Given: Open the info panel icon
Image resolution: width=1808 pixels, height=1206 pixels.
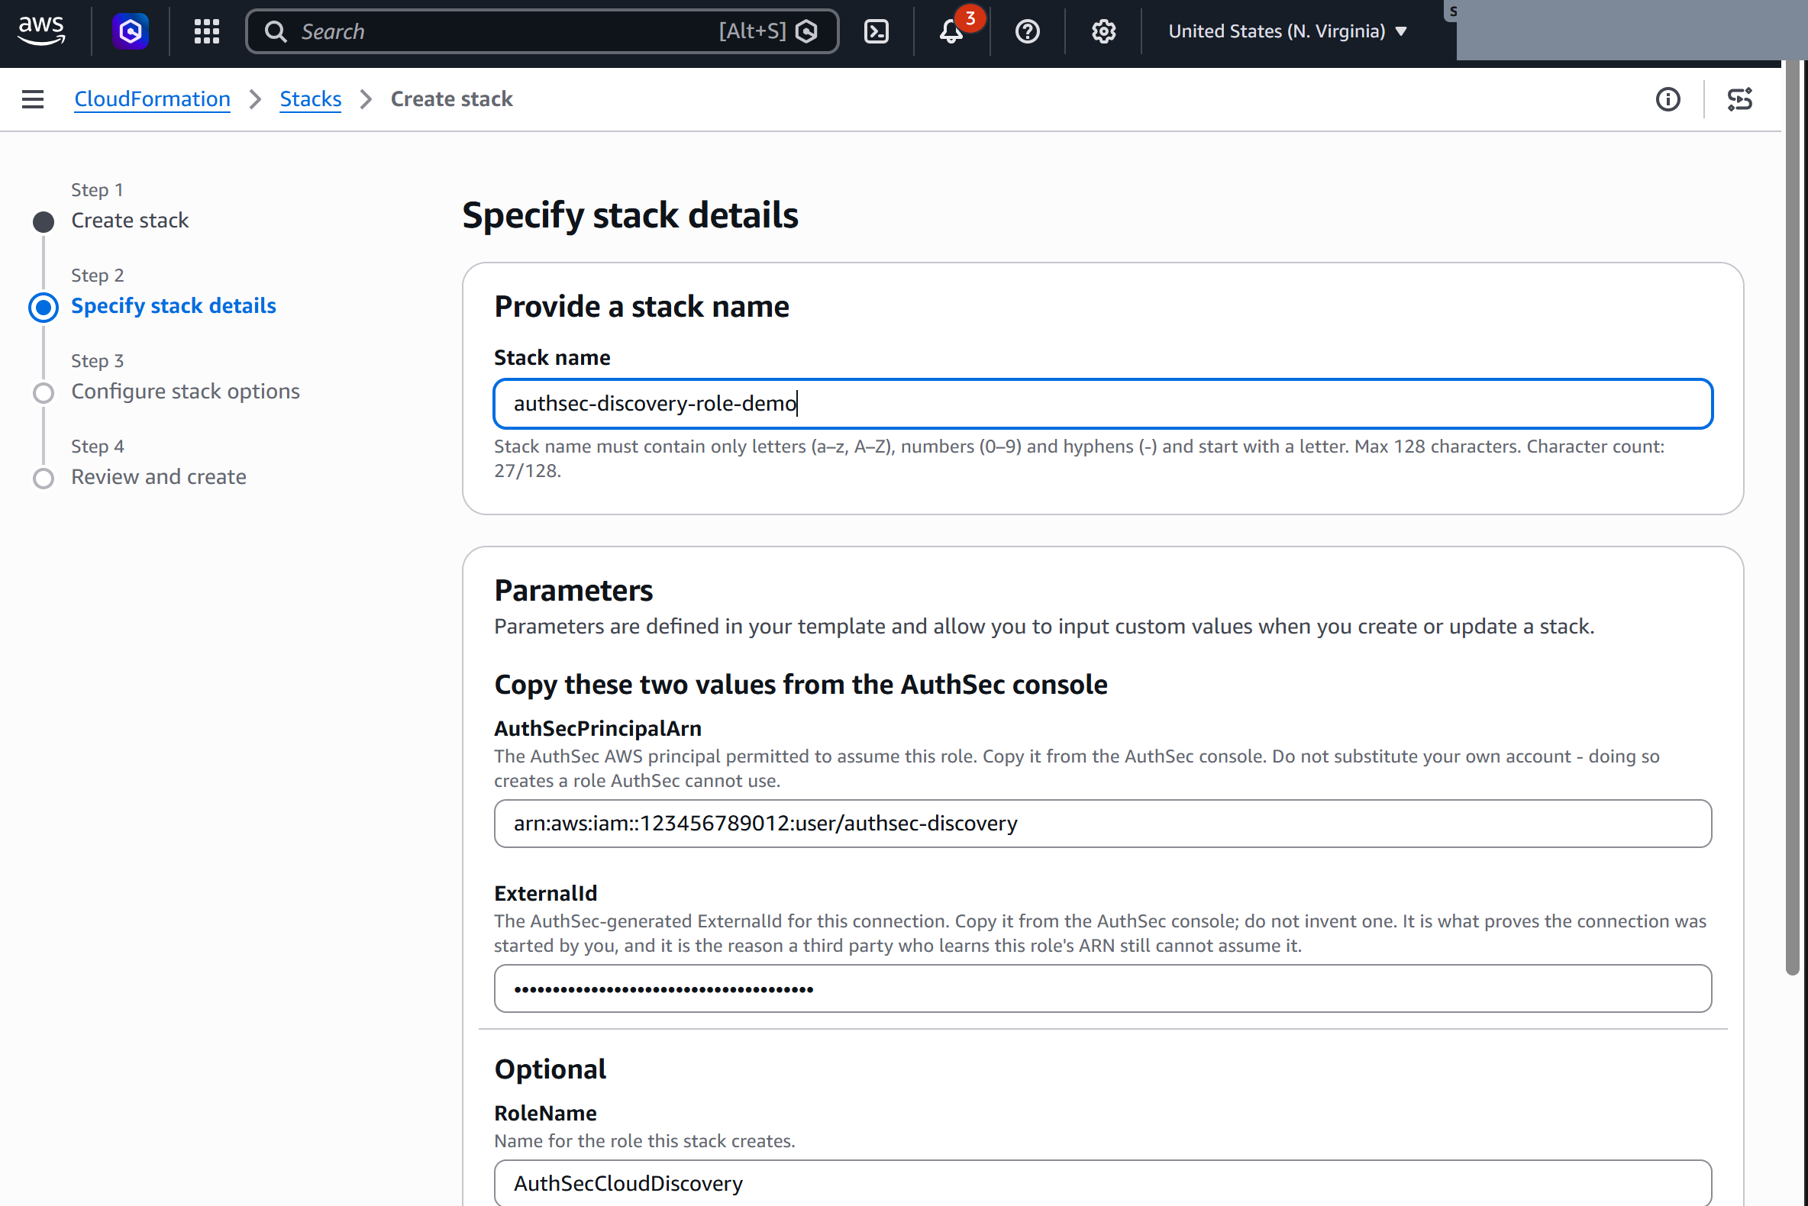Looking at the screenshot, I should 1668,99.
